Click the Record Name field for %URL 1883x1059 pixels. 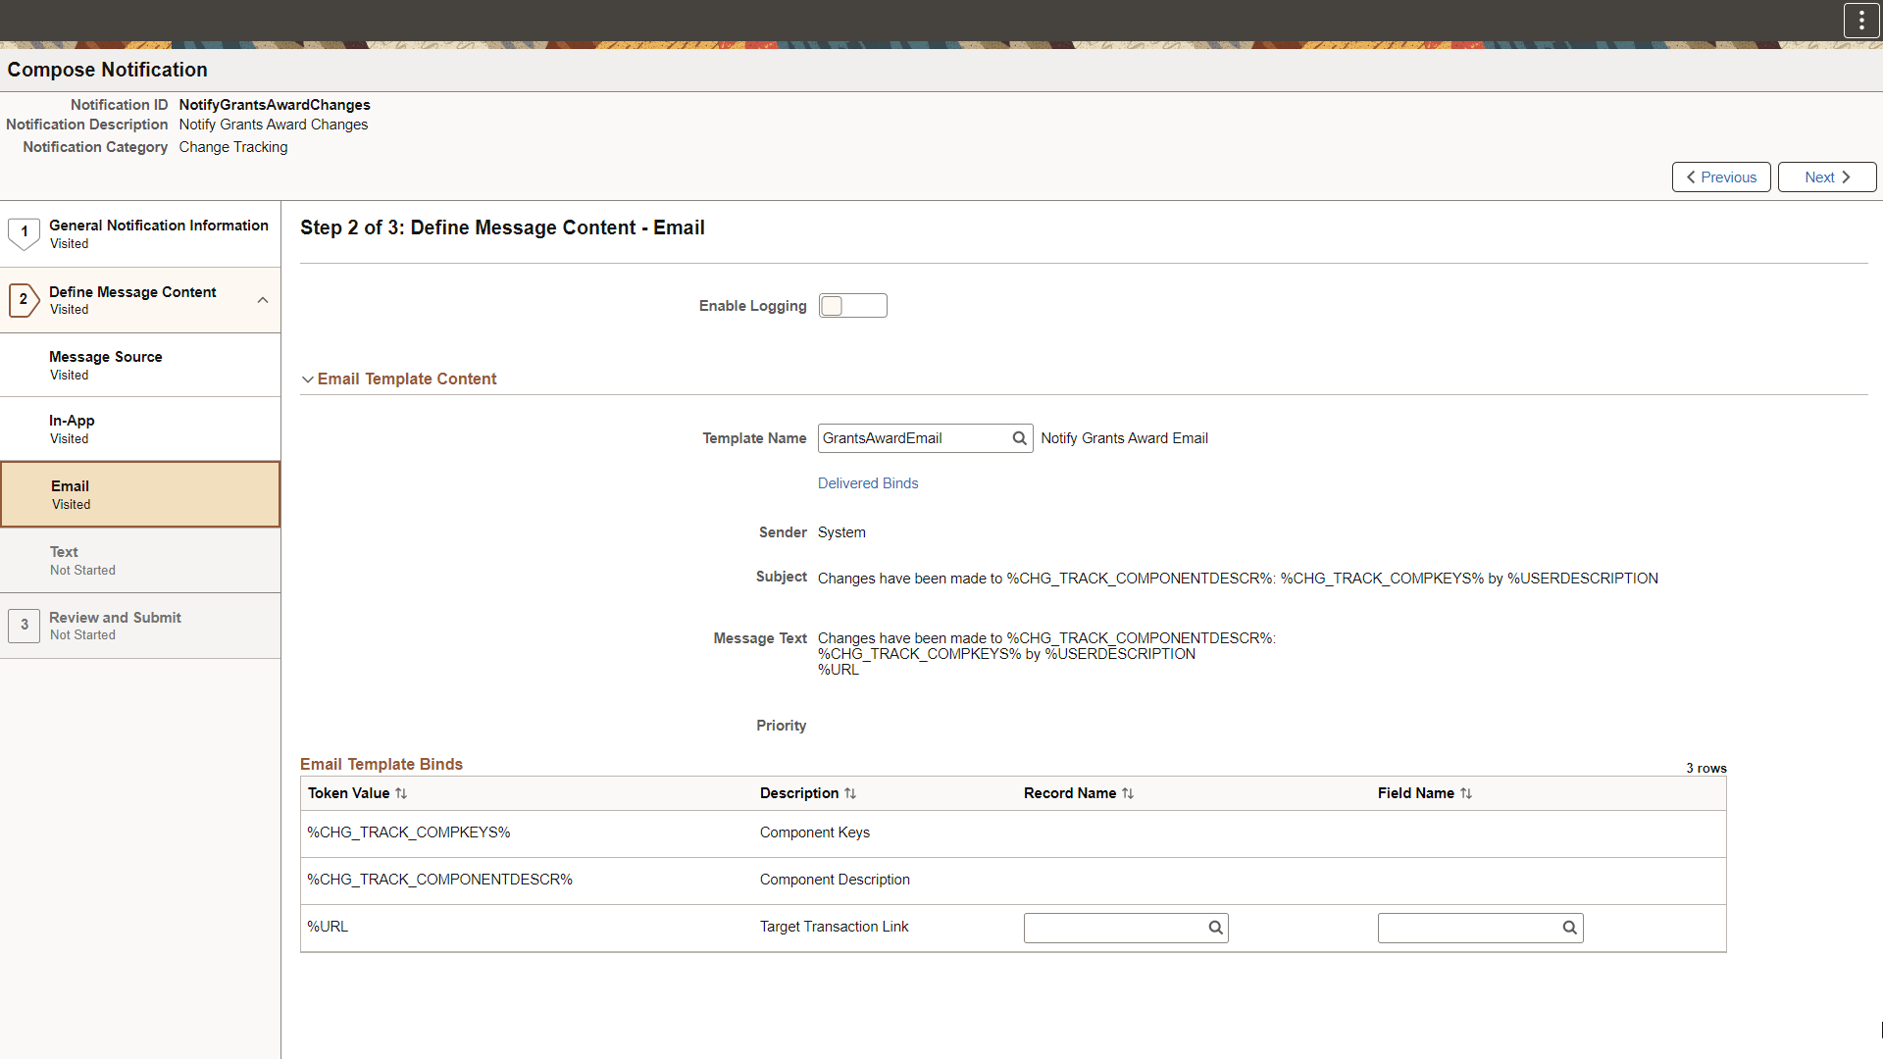[x=1113, y=928]
